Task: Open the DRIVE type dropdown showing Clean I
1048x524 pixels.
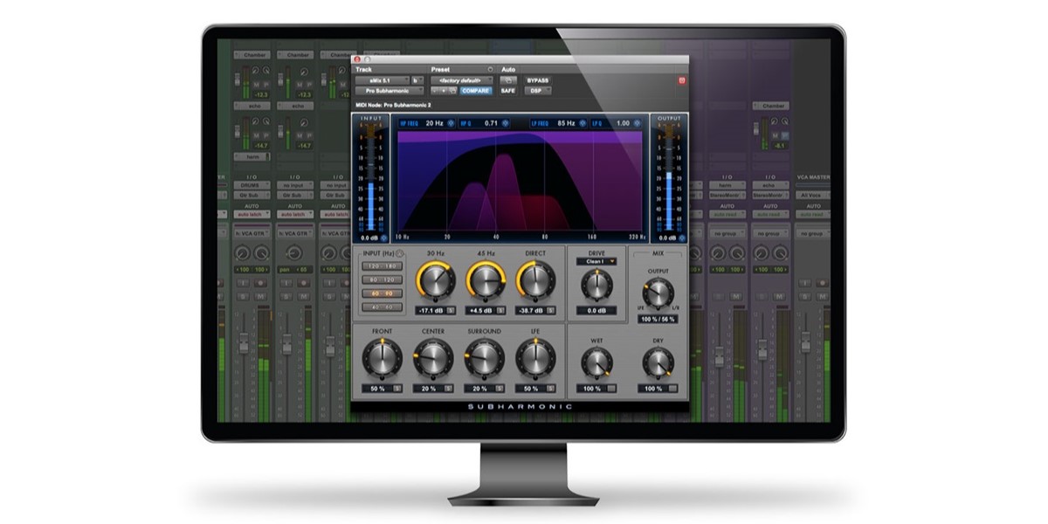Action: click(596, 261)
